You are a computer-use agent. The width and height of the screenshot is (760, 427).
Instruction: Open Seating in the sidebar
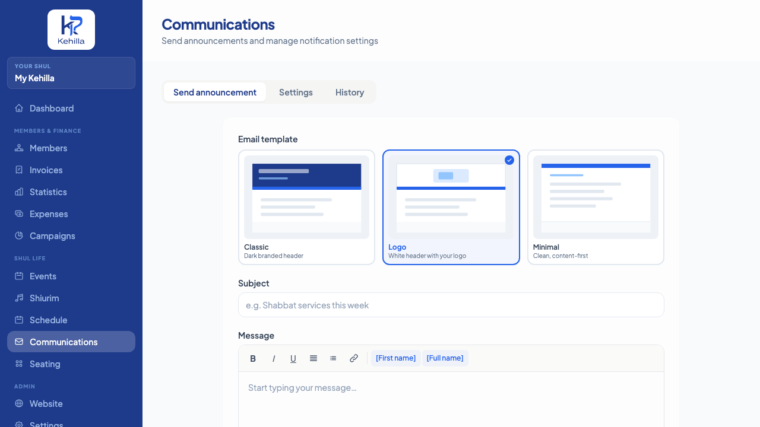(71, 364)
